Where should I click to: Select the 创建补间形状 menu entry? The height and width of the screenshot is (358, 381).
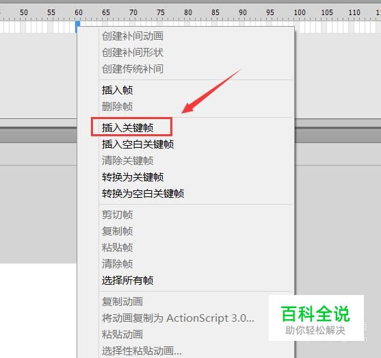[133, 53]
